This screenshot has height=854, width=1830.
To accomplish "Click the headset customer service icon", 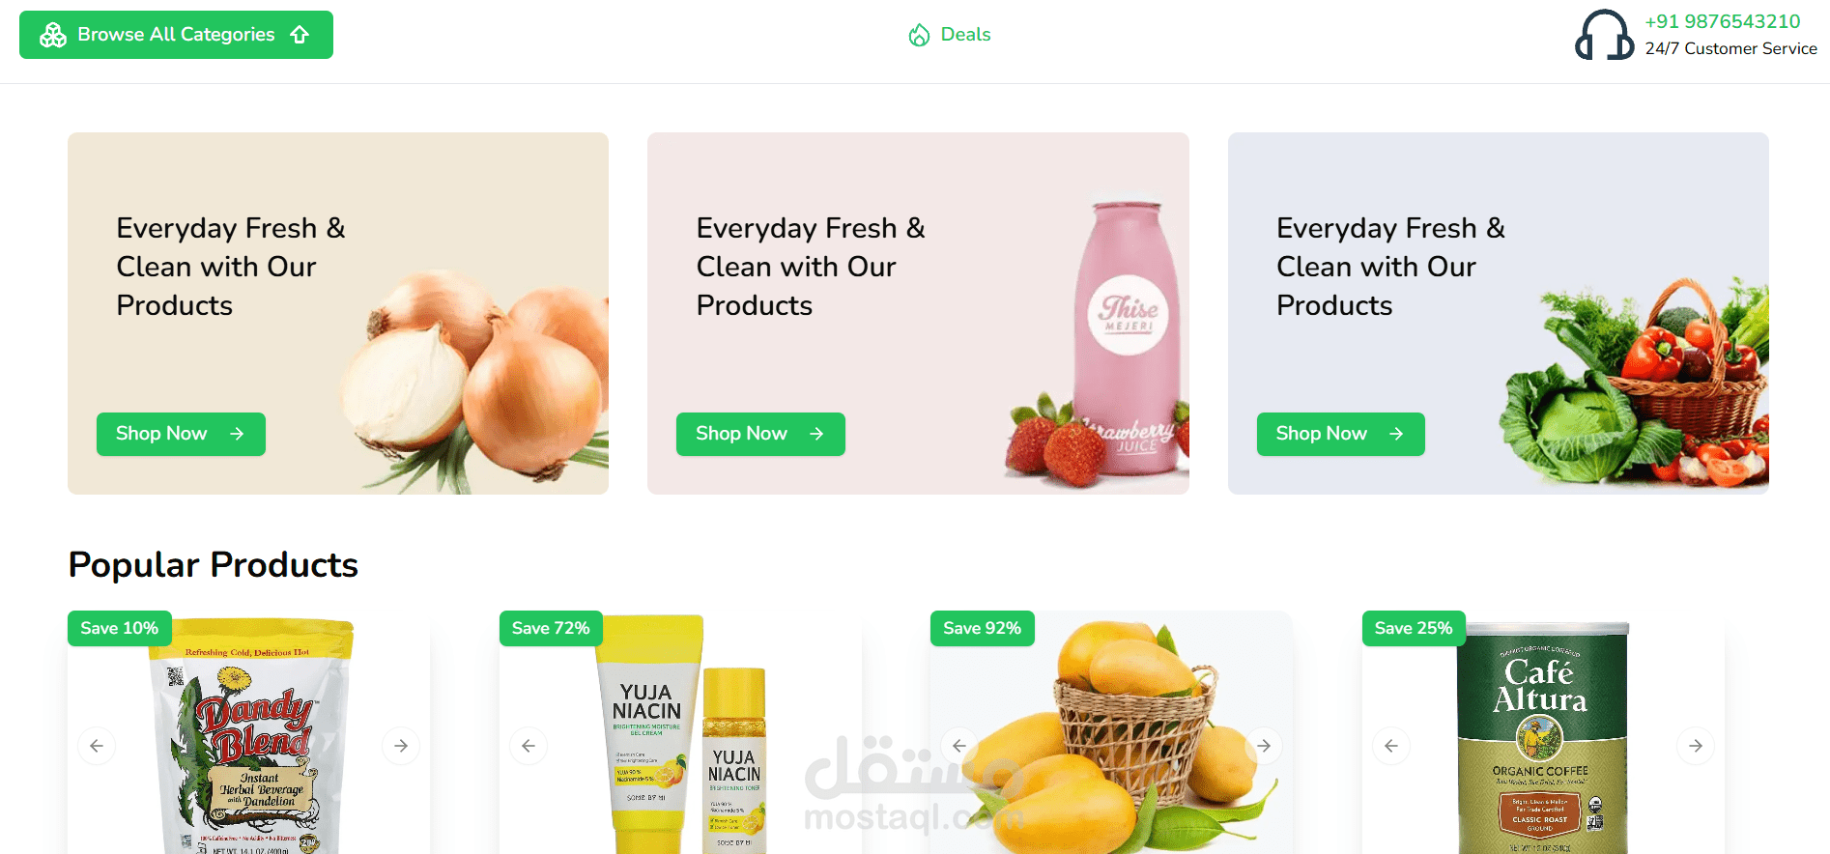I will click(1604, 35).
